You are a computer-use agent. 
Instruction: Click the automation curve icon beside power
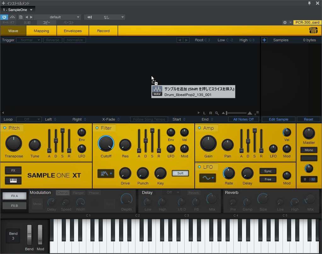click(13, 17)
